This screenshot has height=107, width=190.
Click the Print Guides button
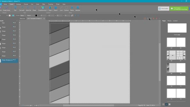click(x=164, y=9)
